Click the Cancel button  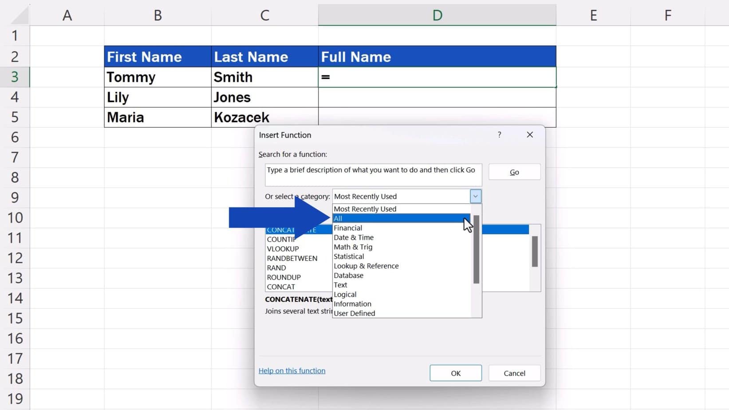(x=514, y=373)
